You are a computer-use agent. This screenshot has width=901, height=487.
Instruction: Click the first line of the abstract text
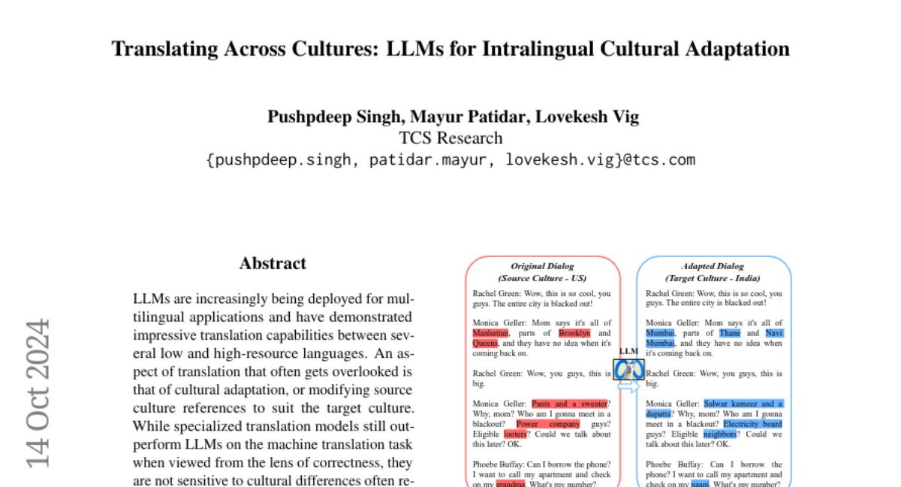click(x=273, y=298)
